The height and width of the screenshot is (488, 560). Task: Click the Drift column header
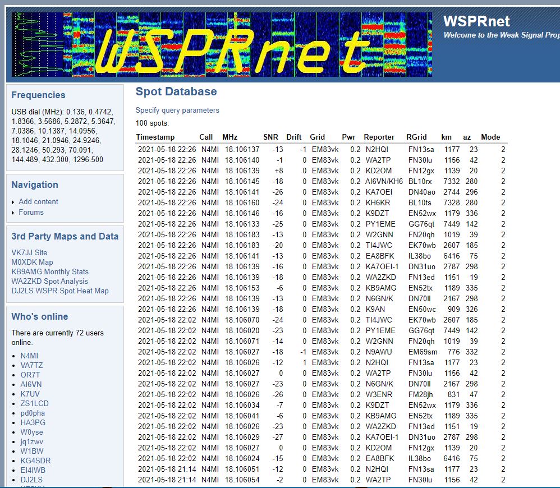tap(294, 137)
